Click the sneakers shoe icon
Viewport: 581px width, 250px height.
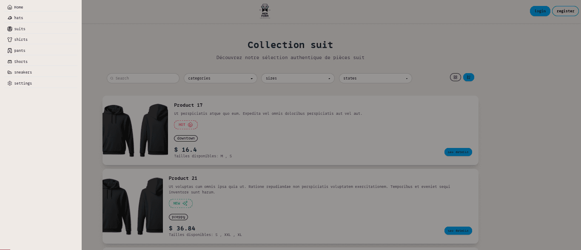[x=10, y=72]
